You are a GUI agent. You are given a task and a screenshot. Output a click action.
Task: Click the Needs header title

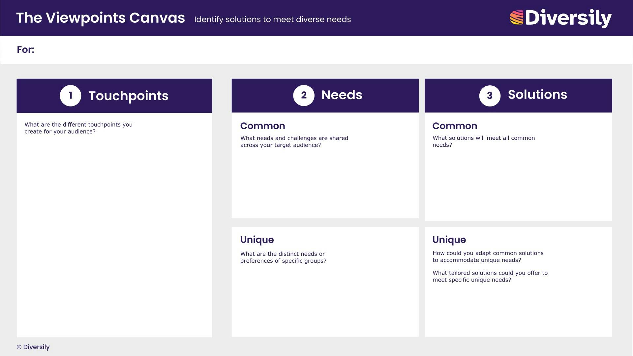(x=342, y=95)
